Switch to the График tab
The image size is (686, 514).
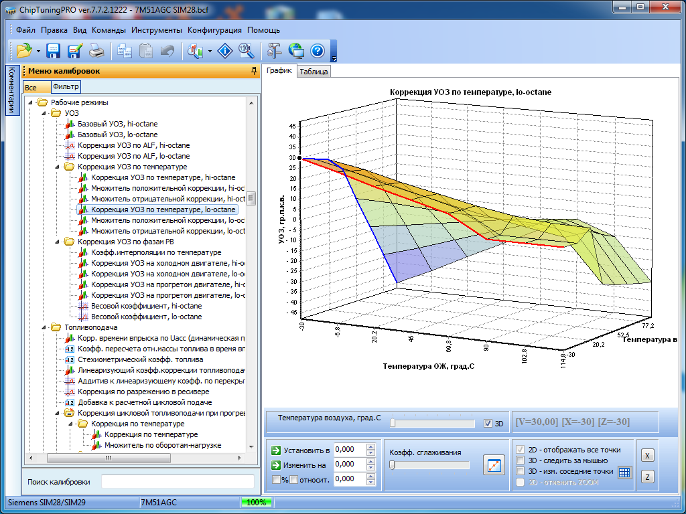(279, 70)
